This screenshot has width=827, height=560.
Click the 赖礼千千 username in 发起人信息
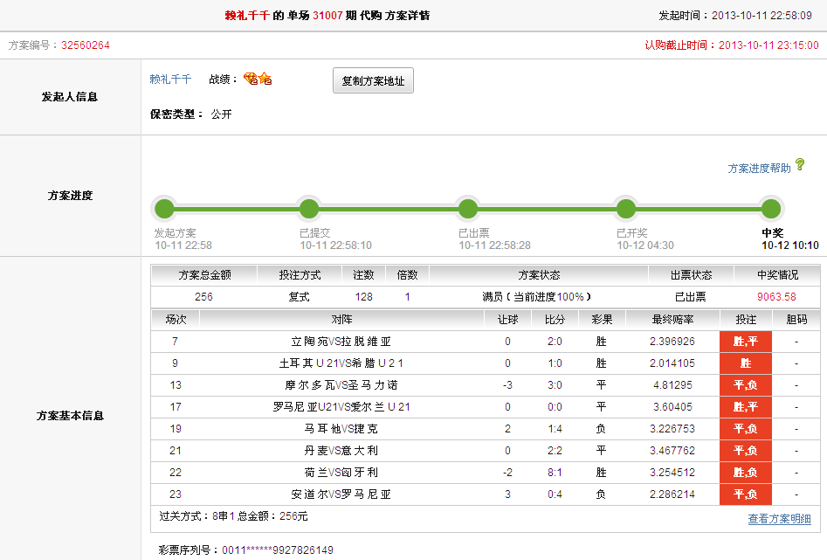[170, 80]
